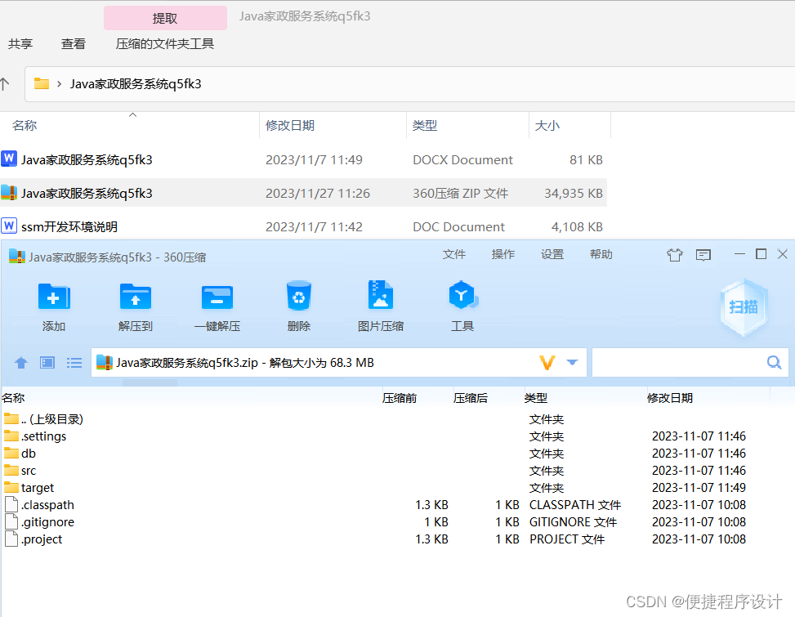
Task: Click the search magnifier icon in 360压缩
Action: (x=774, y=363)
